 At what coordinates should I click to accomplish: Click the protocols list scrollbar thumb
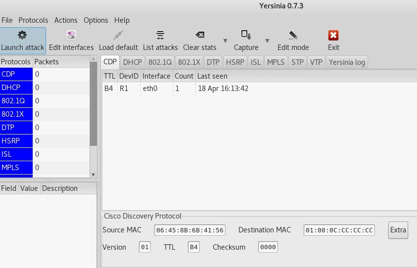tap(93, 104)
